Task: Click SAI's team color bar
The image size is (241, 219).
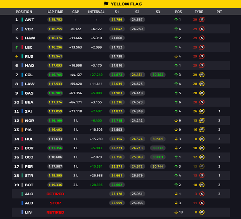Action: click(x=22, y=111)
